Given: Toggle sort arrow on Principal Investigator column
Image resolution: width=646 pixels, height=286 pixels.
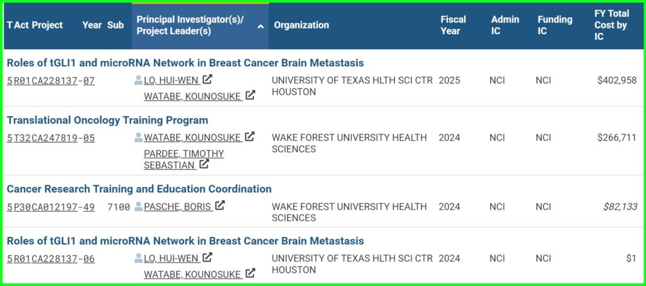Looking at the screenshot, I should (x=261, y=27).
